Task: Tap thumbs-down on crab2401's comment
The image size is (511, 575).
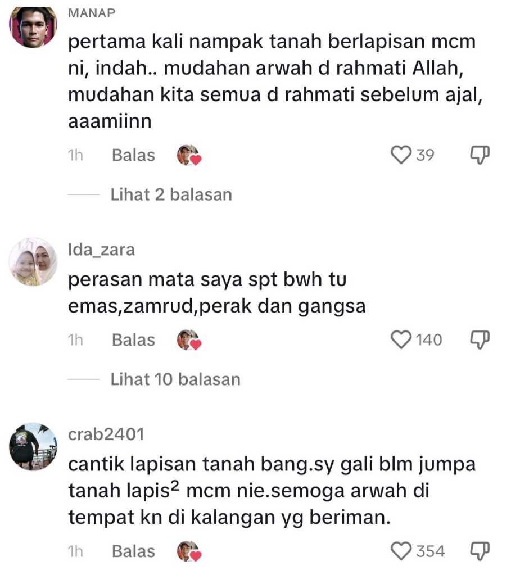Action: (x=480, y=551)
